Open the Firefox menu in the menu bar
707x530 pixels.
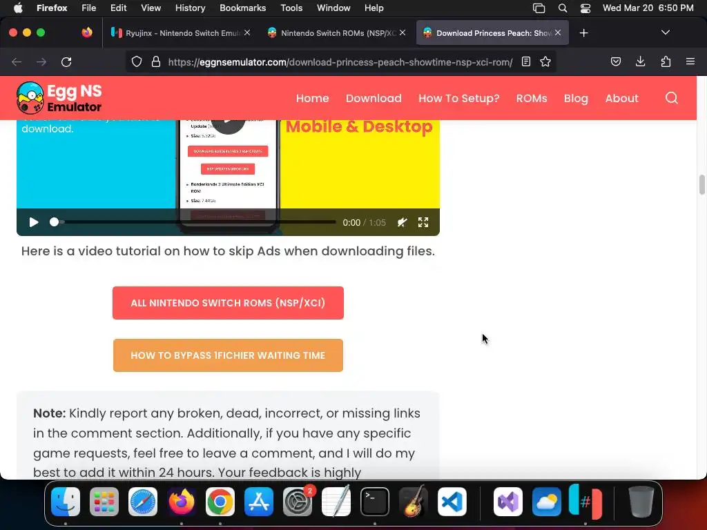pyautogui.click(x=52, y=8)
